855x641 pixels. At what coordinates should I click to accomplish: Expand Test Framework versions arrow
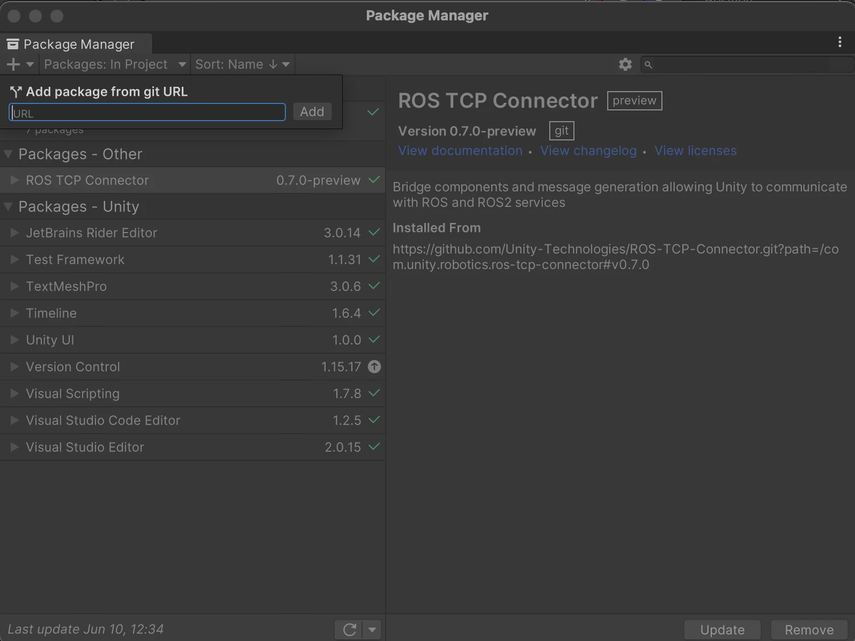14,259
